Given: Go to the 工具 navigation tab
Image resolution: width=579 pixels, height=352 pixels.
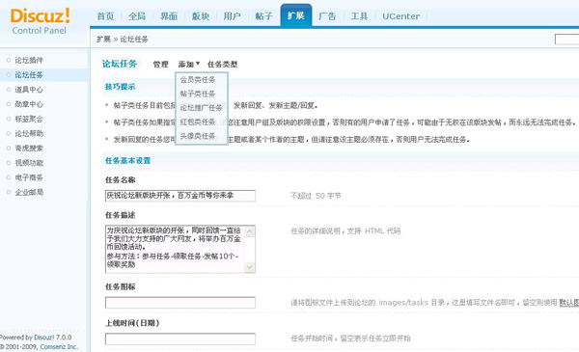Looking at the screenshot, I should 359,16.
